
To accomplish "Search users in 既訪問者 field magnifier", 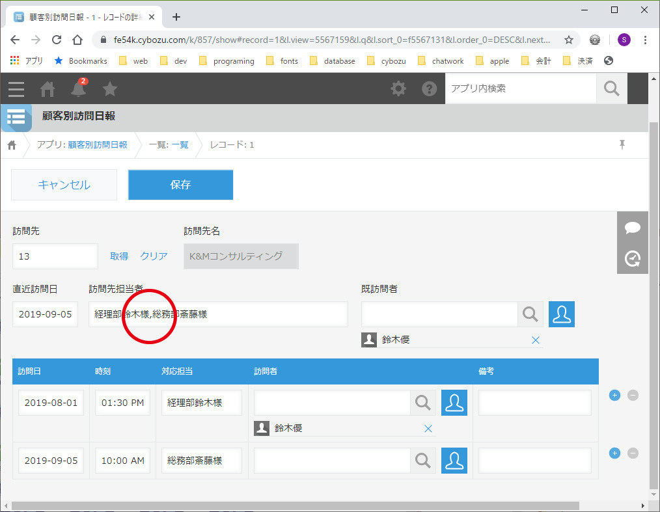I will pyautogui.click(x=530, y=314).
